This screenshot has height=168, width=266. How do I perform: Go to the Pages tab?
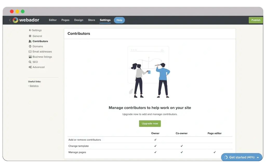(x=65, y=20)
